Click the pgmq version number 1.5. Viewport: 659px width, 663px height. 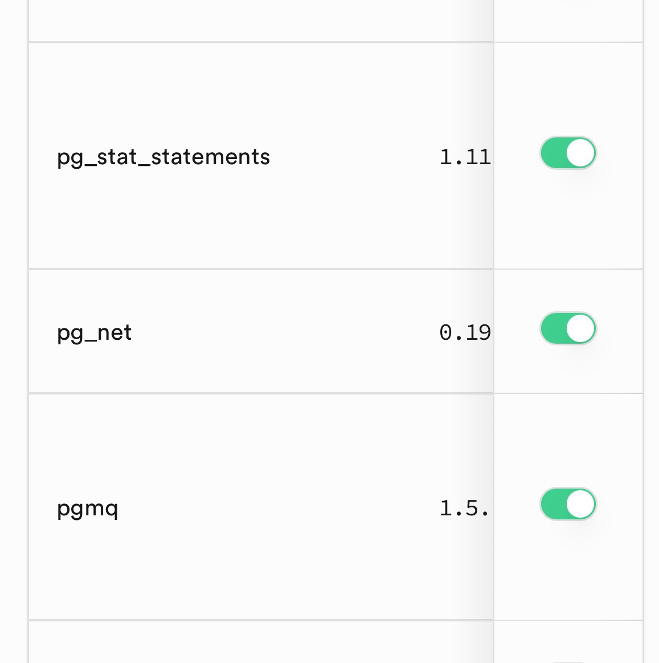tap(464, 508)
